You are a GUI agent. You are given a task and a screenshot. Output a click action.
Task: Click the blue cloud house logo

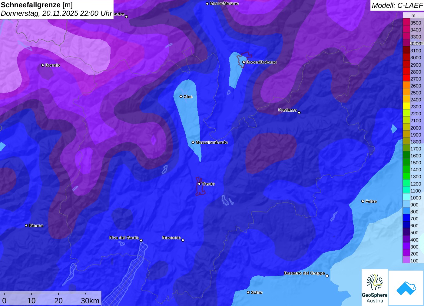pos(406,288)
